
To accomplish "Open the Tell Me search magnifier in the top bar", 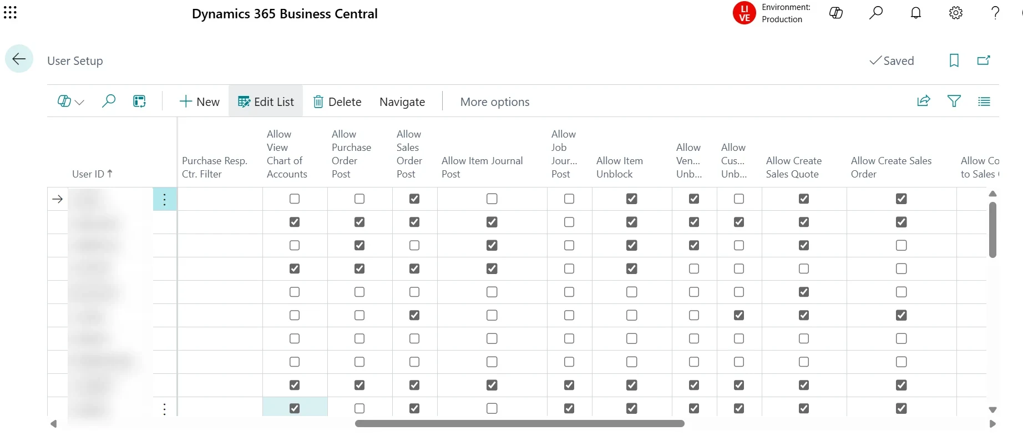I will [x=876, y=13].
